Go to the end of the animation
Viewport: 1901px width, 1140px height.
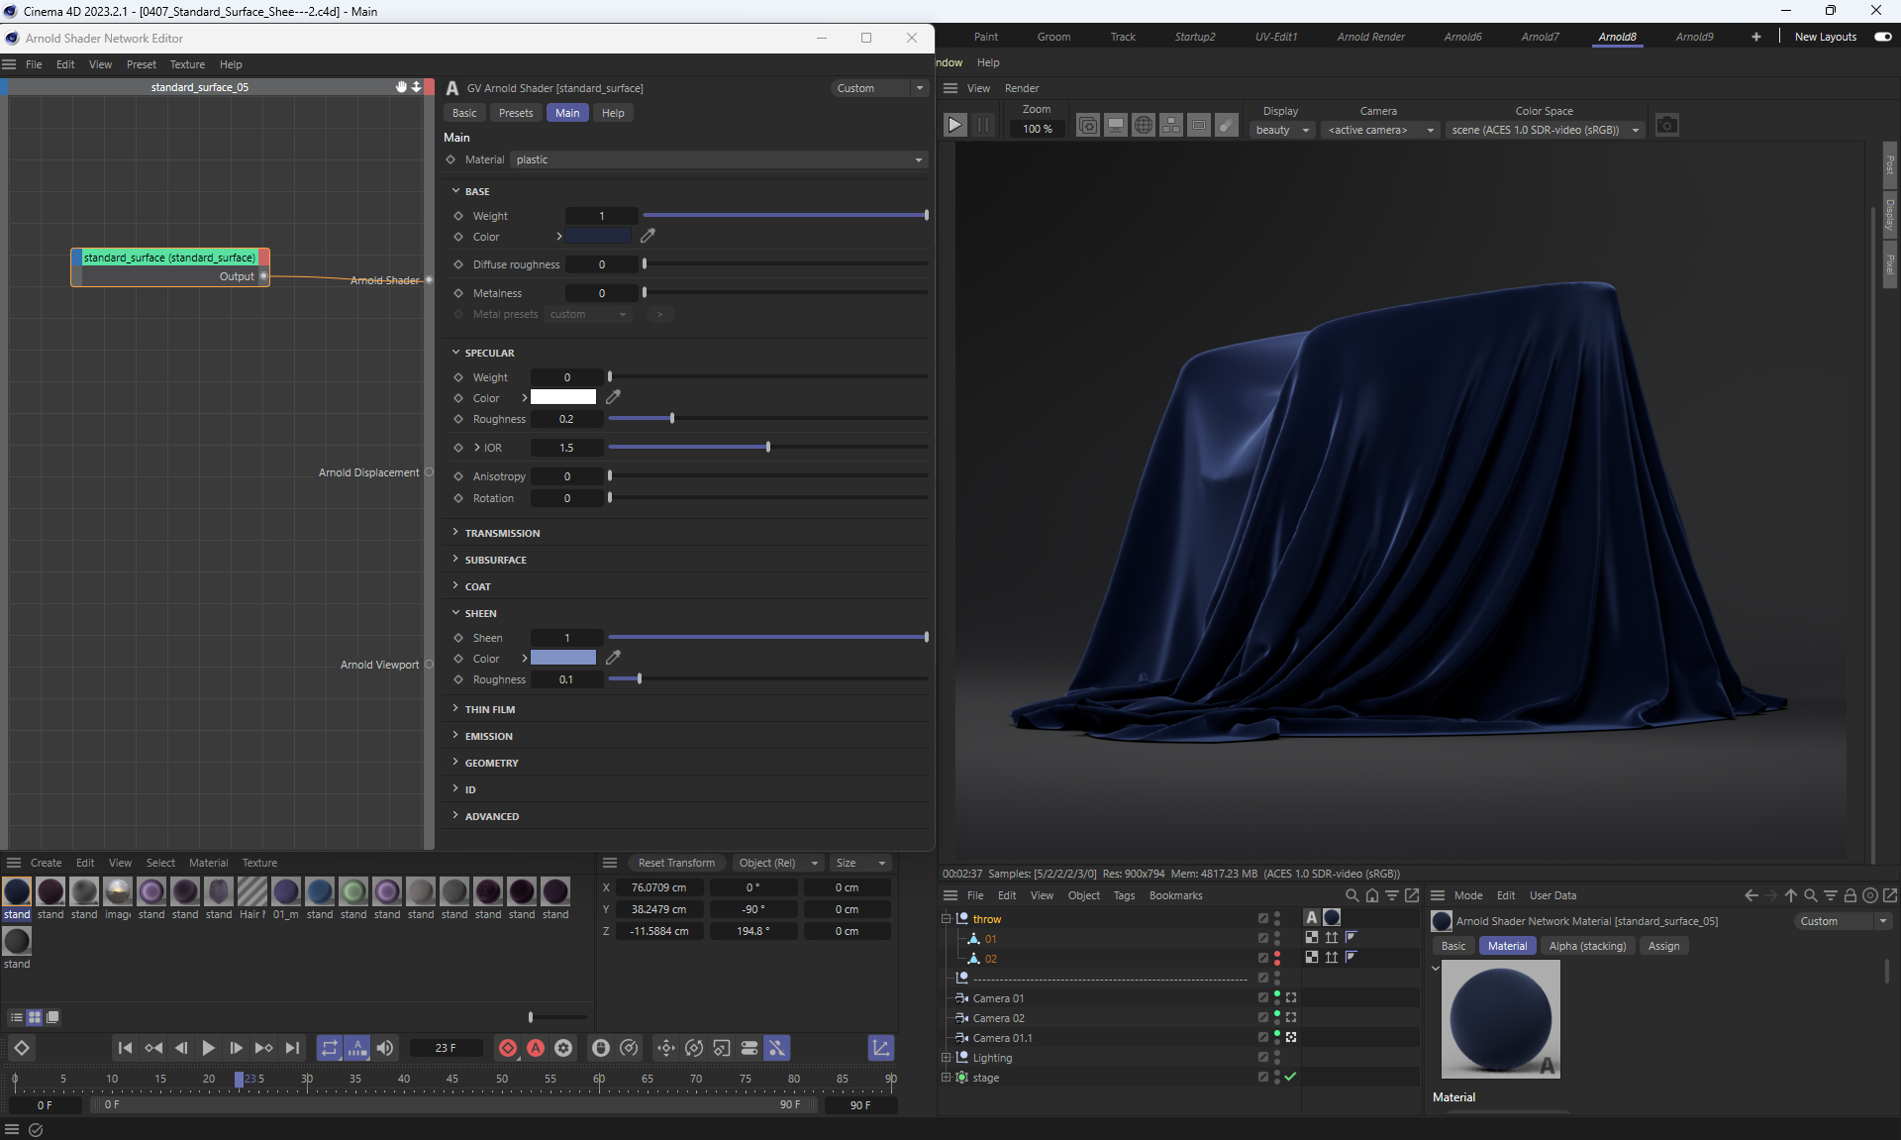292,1048
